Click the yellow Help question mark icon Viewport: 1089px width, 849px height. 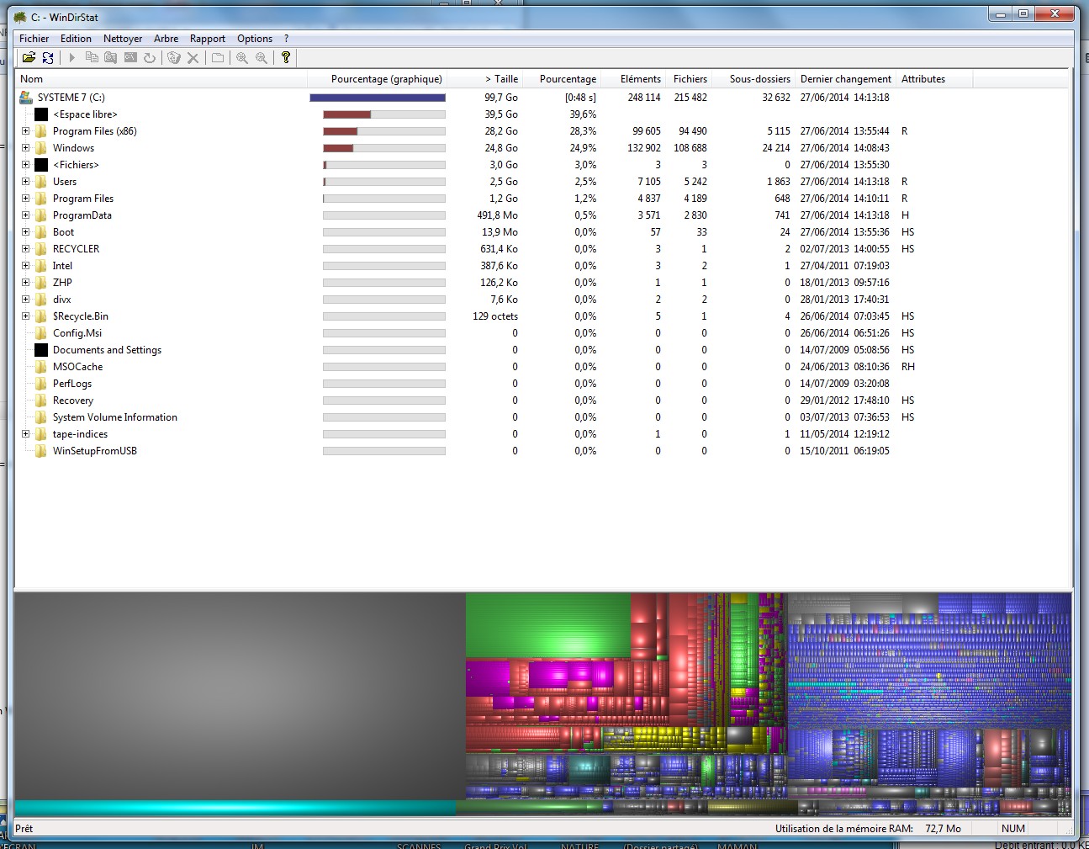pos(286,57)
